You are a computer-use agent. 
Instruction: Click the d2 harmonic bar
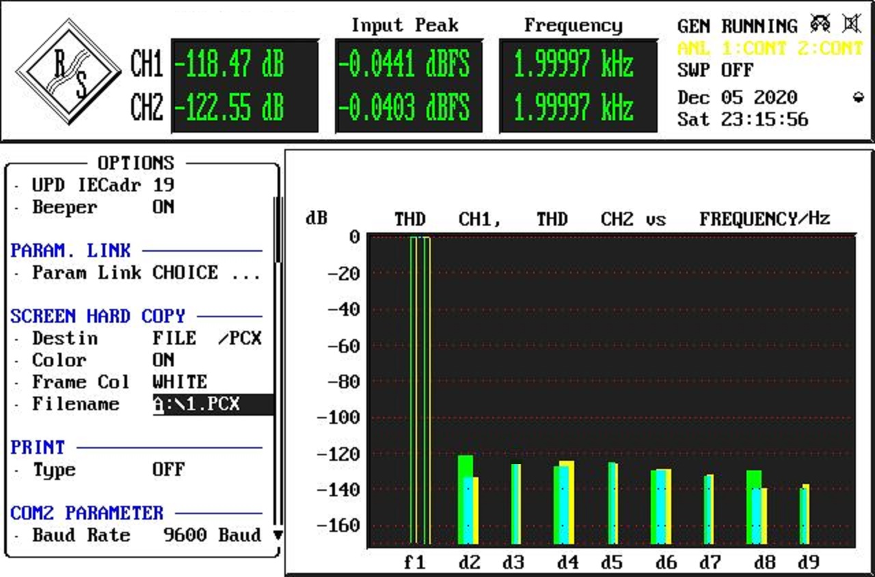(x=468, y=500)
